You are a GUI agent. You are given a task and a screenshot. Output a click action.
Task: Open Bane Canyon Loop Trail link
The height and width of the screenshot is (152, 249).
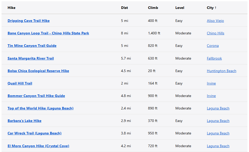tap(48, 33)
